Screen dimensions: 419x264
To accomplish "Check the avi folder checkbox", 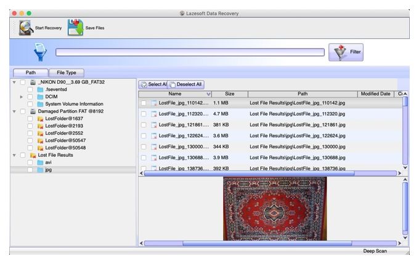I will tap(30, 162).
